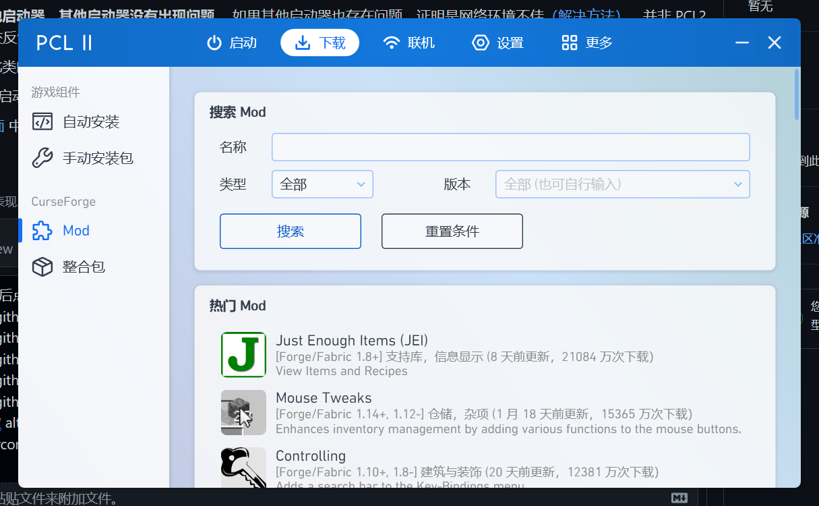Open the 版本 dropdown chevron arrow

[737, 184]
